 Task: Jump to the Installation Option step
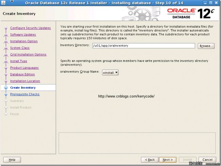tap(24, 41)
